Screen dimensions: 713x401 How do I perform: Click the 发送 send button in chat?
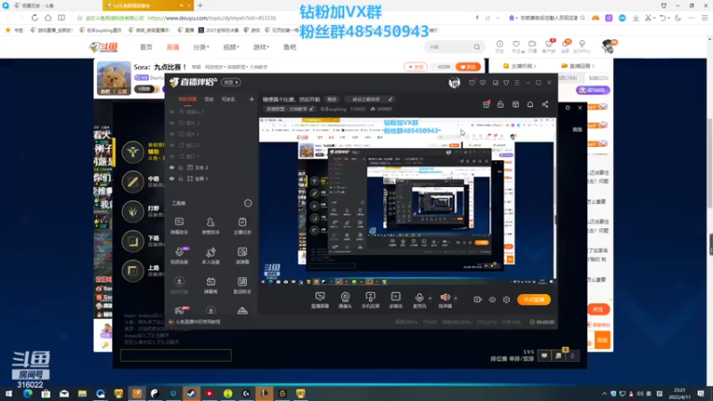602,340
